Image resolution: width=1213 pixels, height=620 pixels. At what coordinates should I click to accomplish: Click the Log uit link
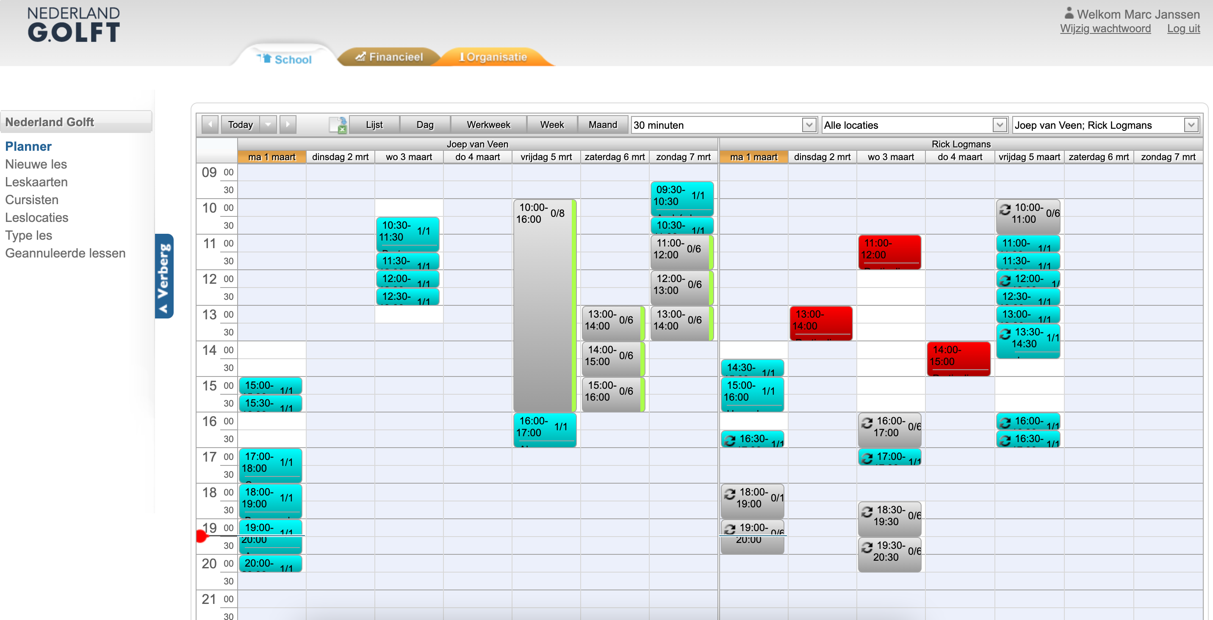[1183, 29]
